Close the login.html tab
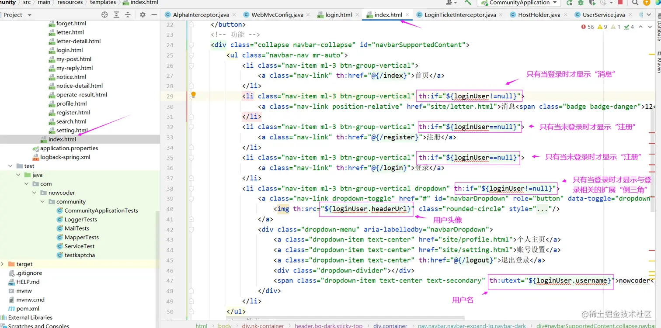 pyautogui.click(x=356, y=15)
